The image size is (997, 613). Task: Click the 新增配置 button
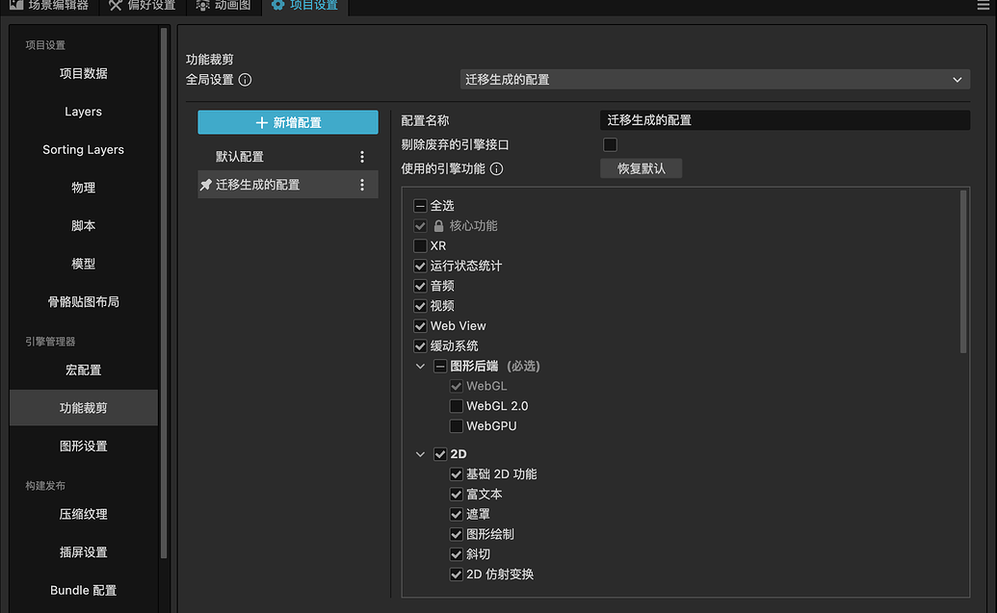(287, 122)
